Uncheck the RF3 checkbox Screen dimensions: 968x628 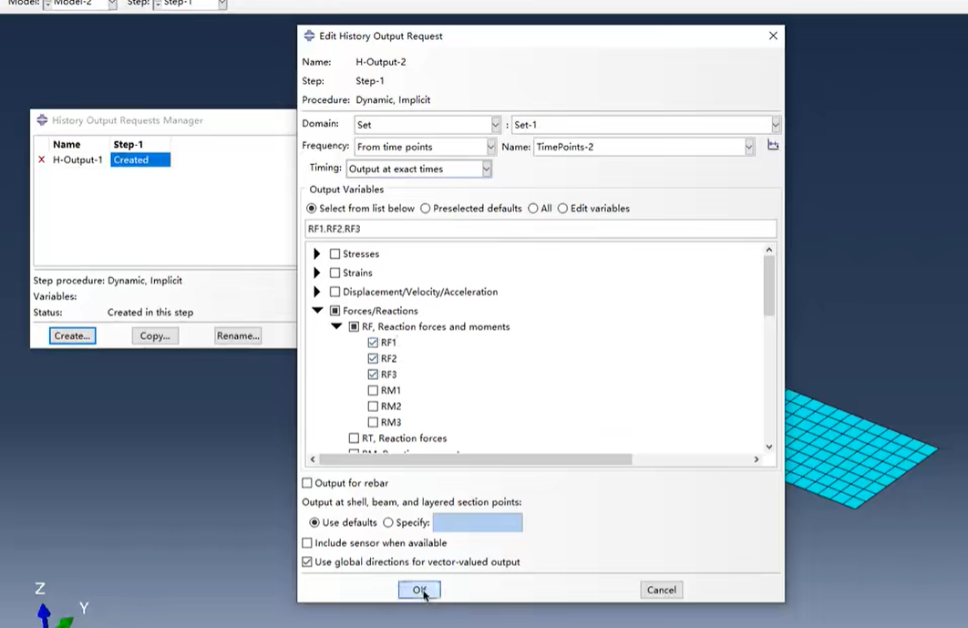tap(373, 375)
